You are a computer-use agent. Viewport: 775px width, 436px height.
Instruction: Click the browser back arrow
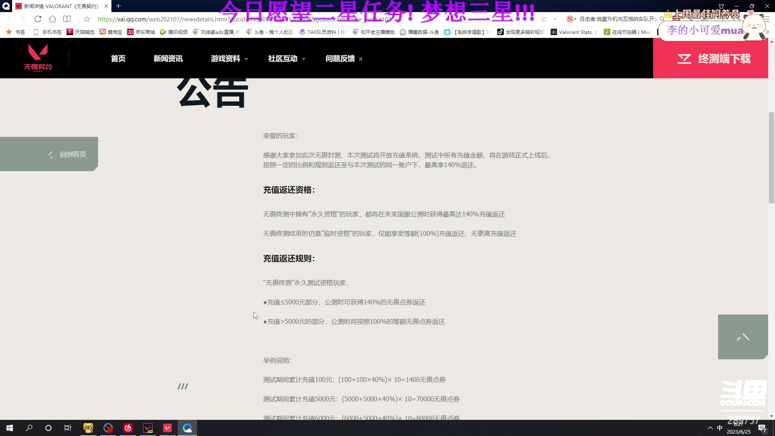(9, 19)
